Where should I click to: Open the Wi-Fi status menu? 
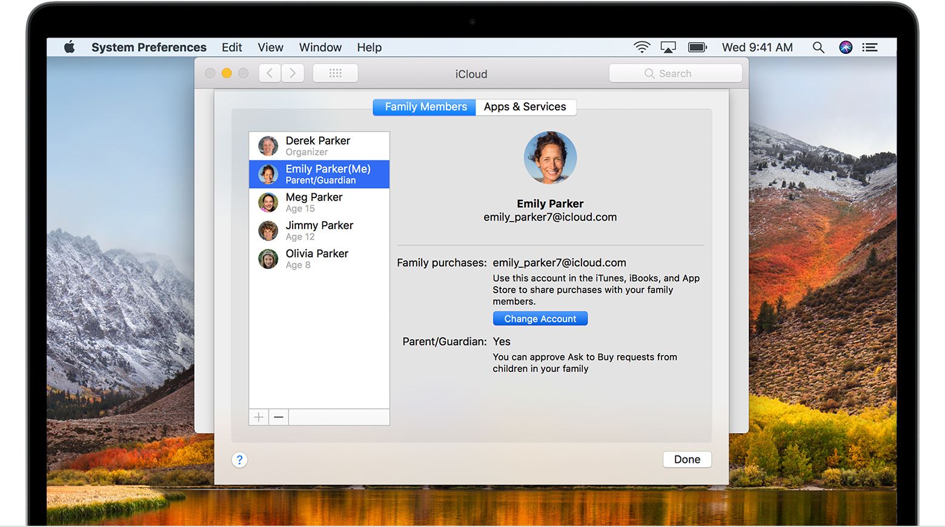pyautogui.click(x=642, y=47)
